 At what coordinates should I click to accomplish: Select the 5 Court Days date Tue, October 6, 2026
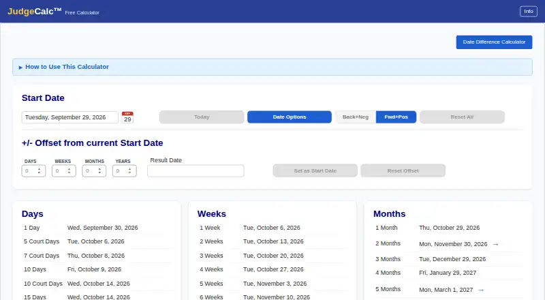click(95, 241)
